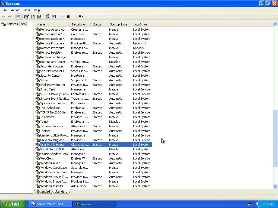The width and height of the screenshot is (278, 208).
Task: Click Remote Registry service icon
Action: tap(37, 52)
